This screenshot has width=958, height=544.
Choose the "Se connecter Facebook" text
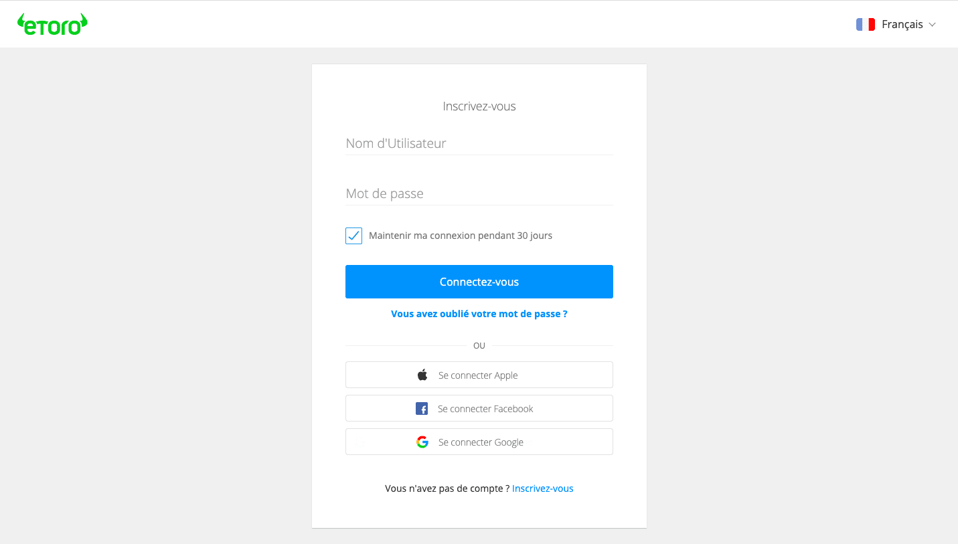pyautogui.click(x=485, y=409)
